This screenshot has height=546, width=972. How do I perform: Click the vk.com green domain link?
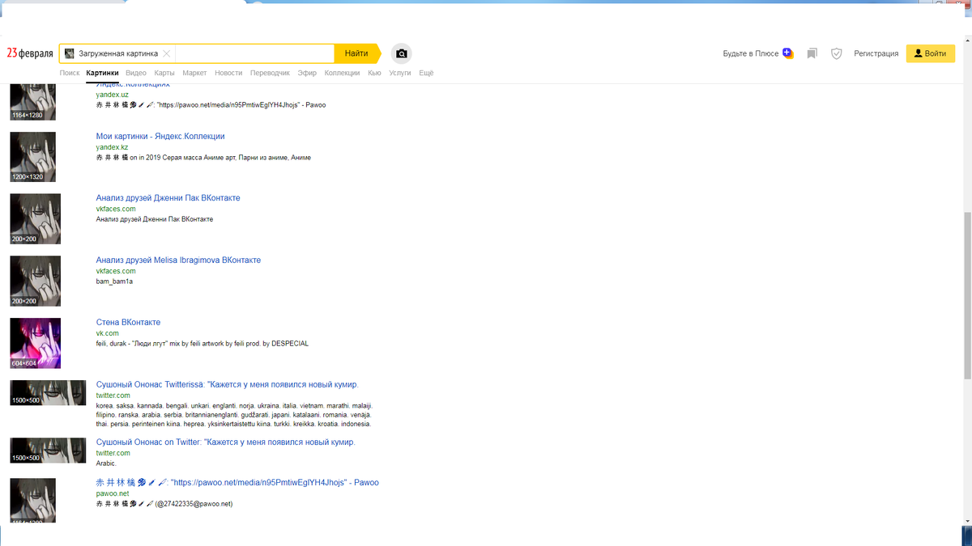click(x=107, y=333)
